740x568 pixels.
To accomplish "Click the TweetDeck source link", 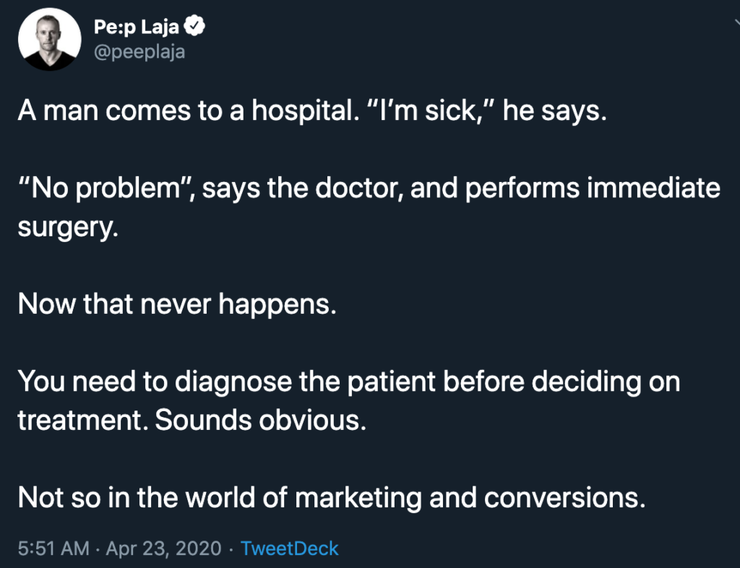I will click(289, 548).
